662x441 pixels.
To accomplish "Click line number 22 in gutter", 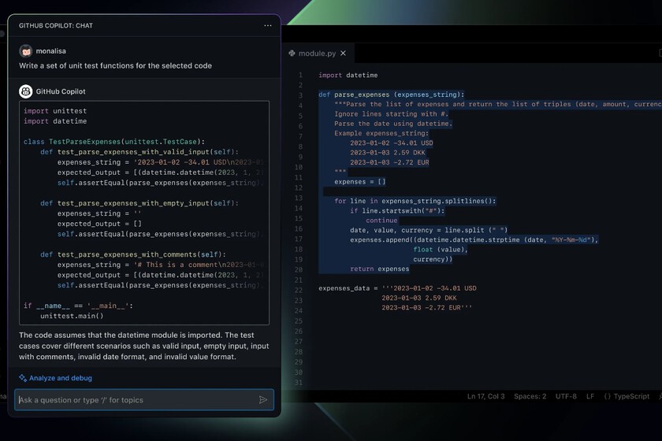I will click(299, 291).
